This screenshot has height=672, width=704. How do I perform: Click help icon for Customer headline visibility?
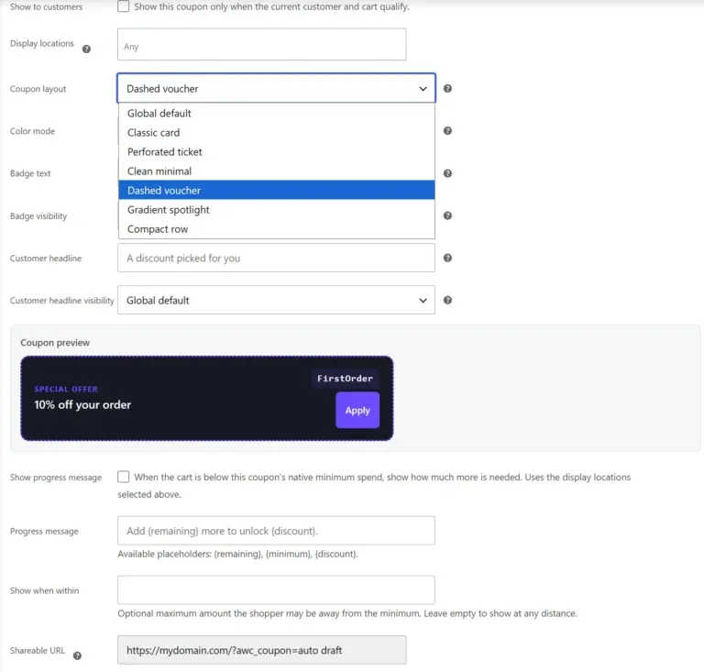click(447, 300)
